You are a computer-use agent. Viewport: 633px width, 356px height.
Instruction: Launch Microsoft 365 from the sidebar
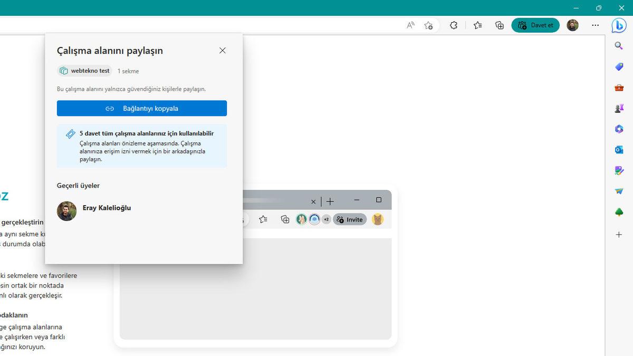coord(618,129)
